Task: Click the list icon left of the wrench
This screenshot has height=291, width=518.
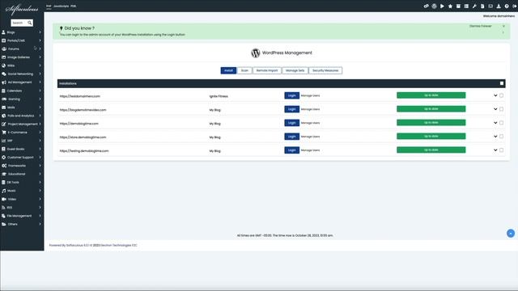Action: pyautogui.click(x=466, y=6)
